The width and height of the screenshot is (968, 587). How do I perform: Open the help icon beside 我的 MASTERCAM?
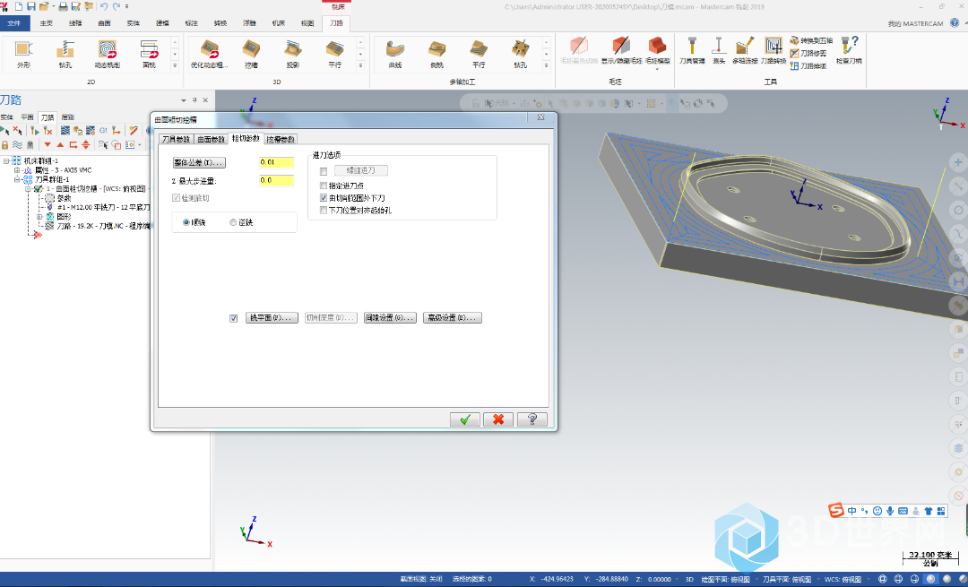pyautogui.click(x=955, y=22)
